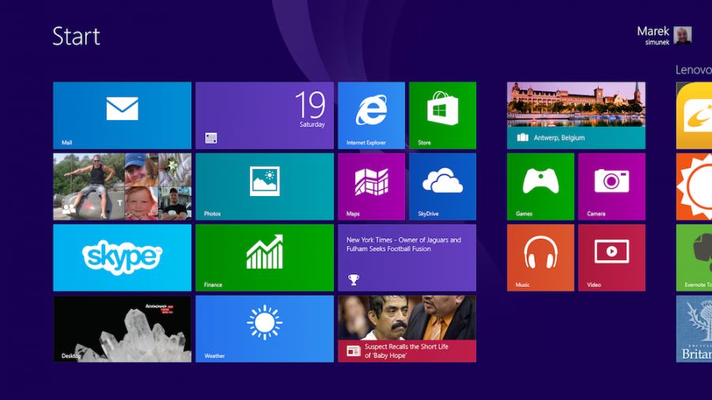Click the Lenovo group heading
The width and height of the screenshot is (712, 400).
pos(693,70)
